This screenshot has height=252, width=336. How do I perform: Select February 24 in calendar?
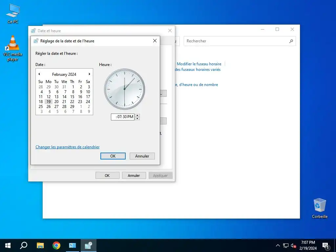[88, 102]
